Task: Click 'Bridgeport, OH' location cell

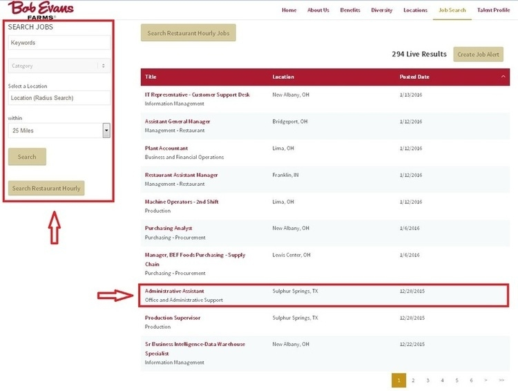Action: tap(289, 122)
